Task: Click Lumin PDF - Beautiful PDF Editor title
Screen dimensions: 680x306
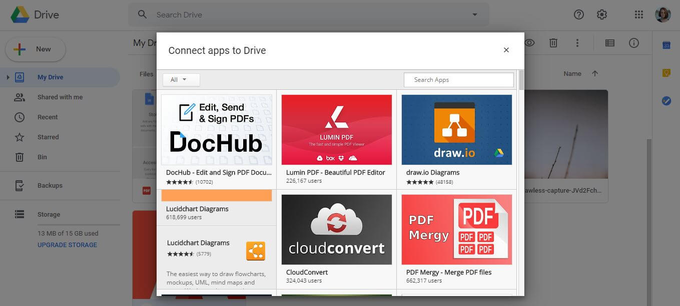Action: 336,173
